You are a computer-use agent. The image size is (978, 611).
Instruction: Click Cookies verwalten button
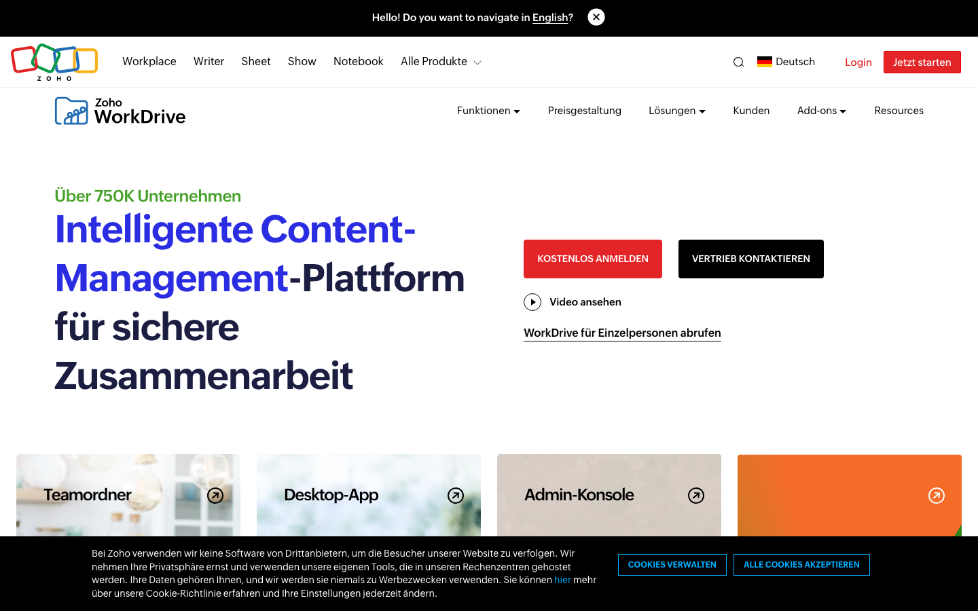click(x=672, y=565)
